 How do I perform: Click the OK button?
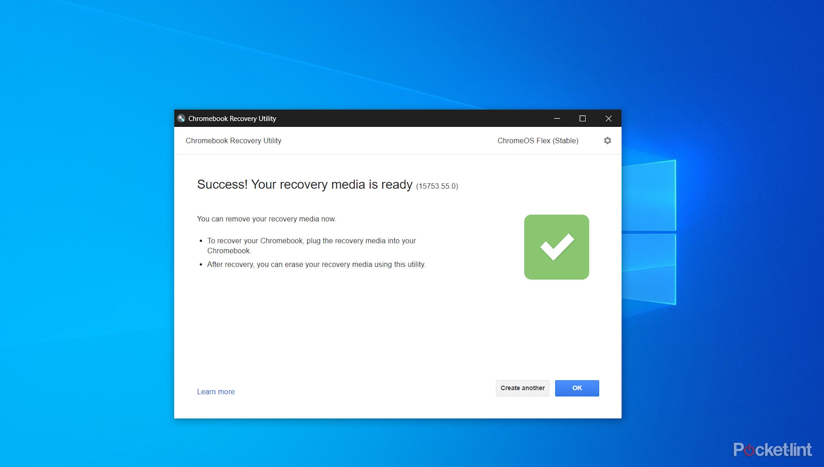pos(577,388)
